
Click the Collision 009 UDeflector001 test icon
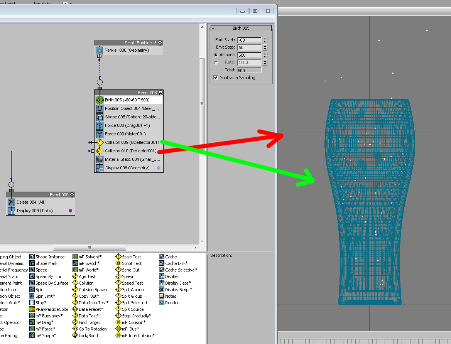tap(100, 142)
